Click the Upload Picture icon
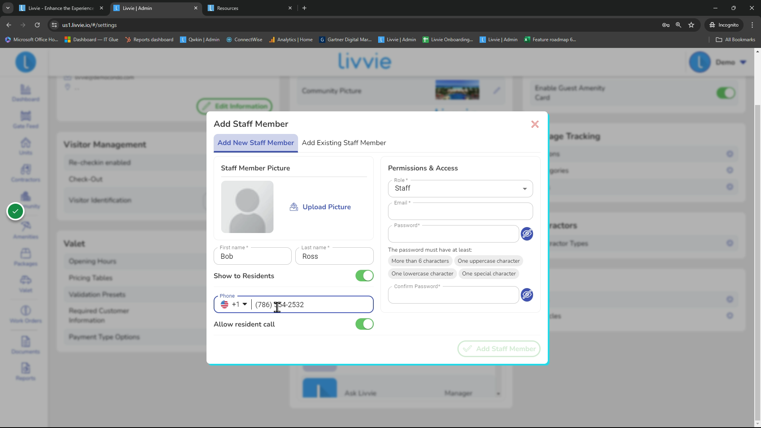The width and height of the screenshot is (761, 428). click(x=294, y=207)
